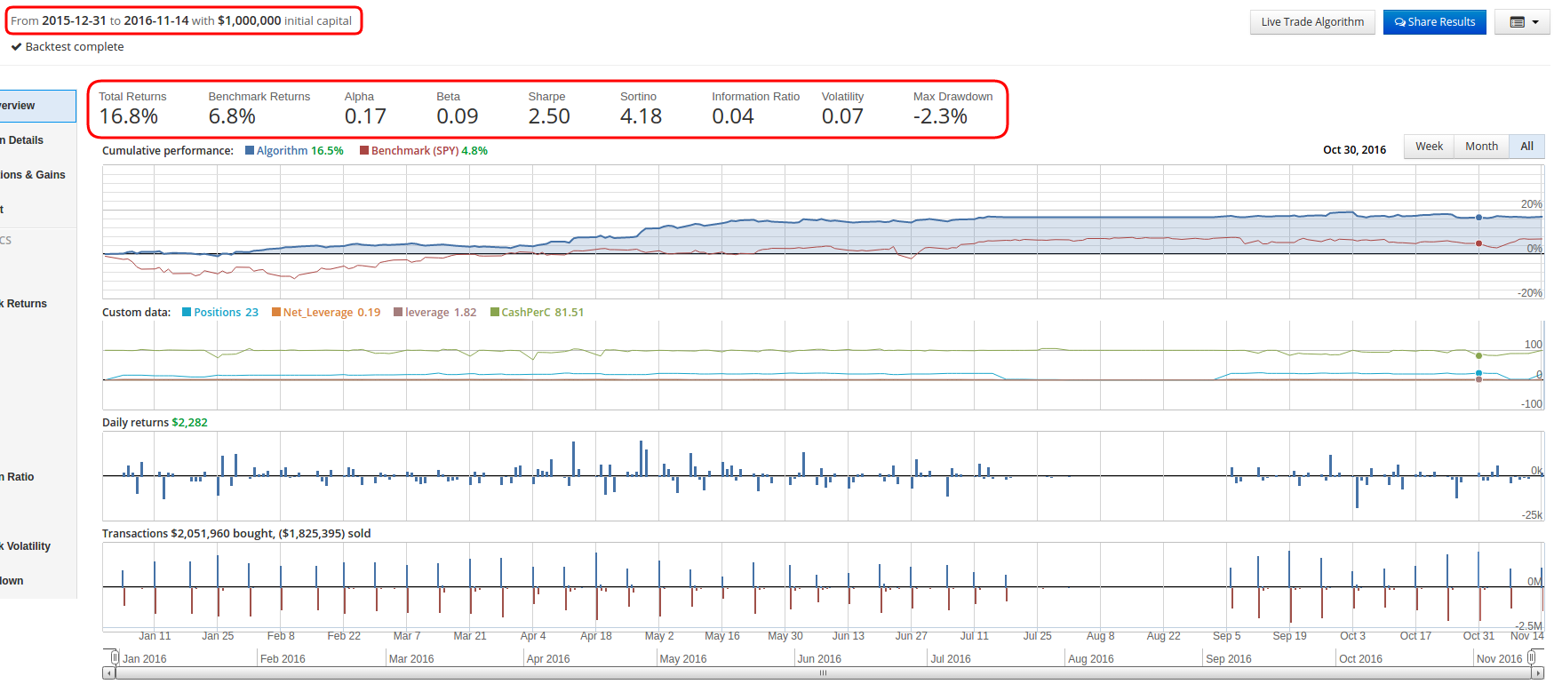
Task: Click the Sortino 4.18 value
Action: coord(641,116)
